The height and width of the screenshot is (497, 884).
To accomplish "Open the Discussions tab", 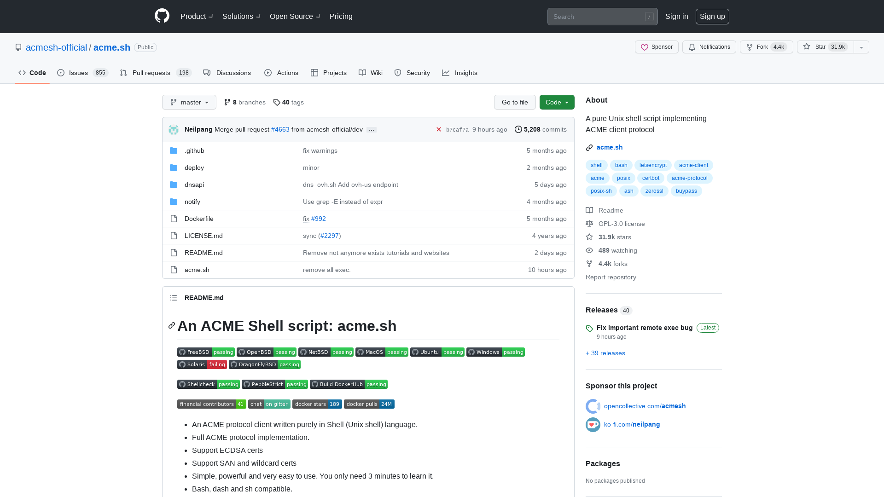I will 227,73.
